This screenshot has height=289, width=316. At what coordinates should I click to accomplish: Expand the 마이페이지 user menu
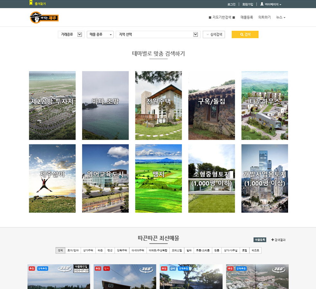(x=271, y=4)
